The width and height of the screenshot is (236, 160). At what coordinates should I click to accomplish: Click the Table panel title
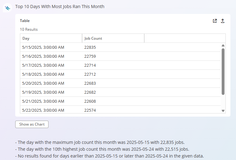(25, 21)
